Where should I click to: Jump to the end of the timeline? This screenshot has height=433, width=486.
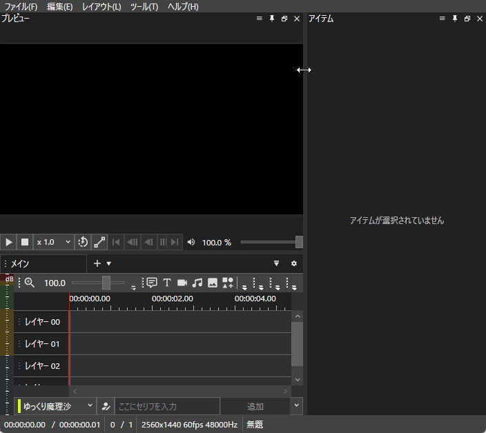[175, 242]
